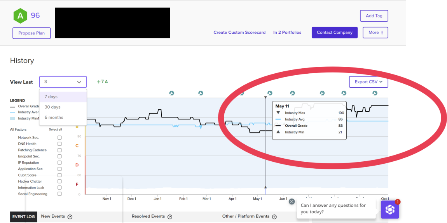This screenshot has height=223, width=447.
Task: Click the wrench event marker above Feb 1
Action: coord(172,93)
